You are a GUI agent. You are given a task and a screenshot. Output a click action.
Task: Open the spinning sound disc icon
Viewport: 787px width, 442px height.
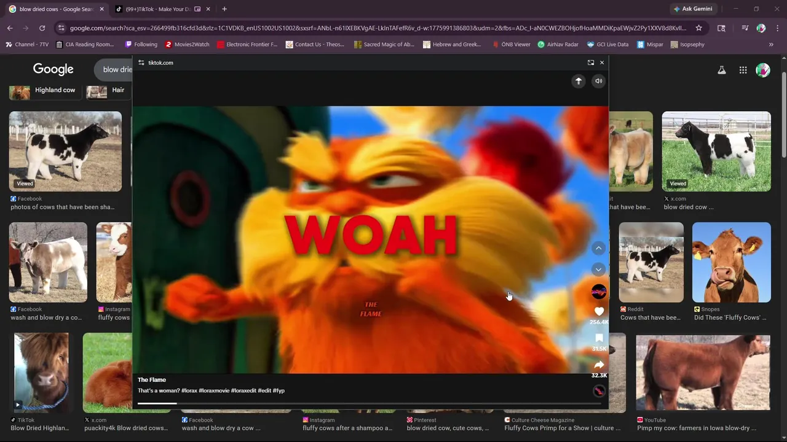point(599,391)
